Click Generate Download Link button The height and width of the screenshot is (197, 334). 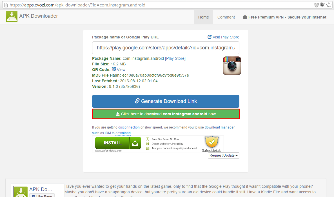[166, 101]
